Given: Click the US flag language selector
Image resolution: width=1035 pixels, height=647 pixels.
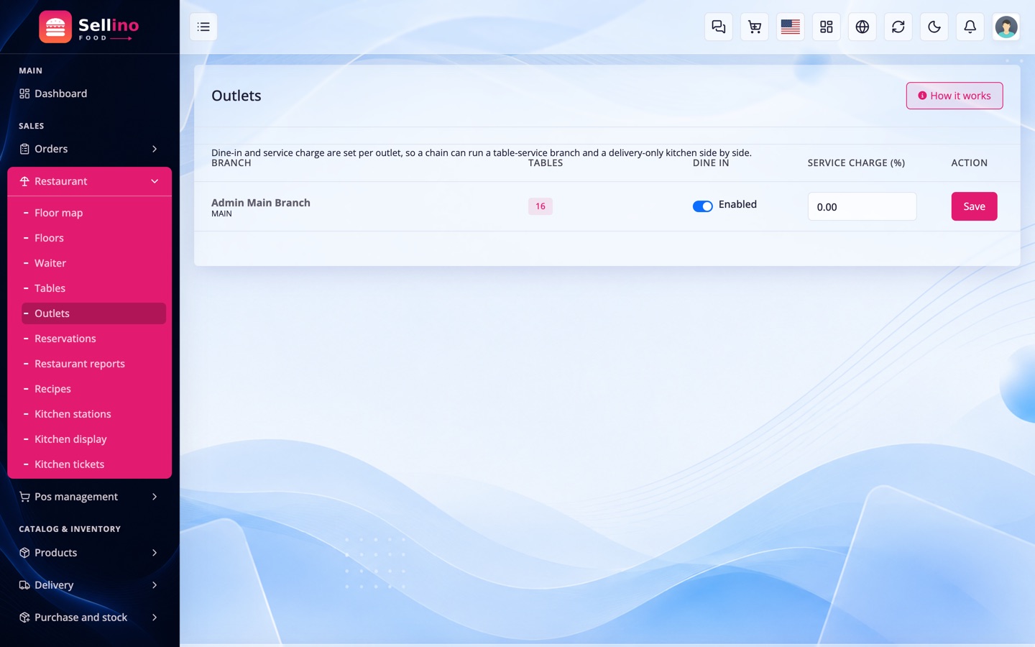Looking at the screenshot, I should pos(790,27).
